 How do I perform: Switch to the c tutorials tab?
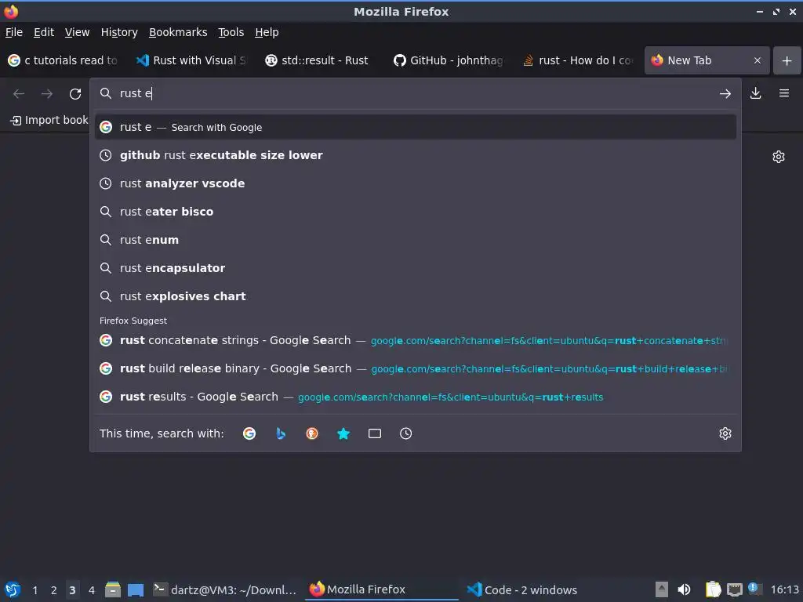63,60
